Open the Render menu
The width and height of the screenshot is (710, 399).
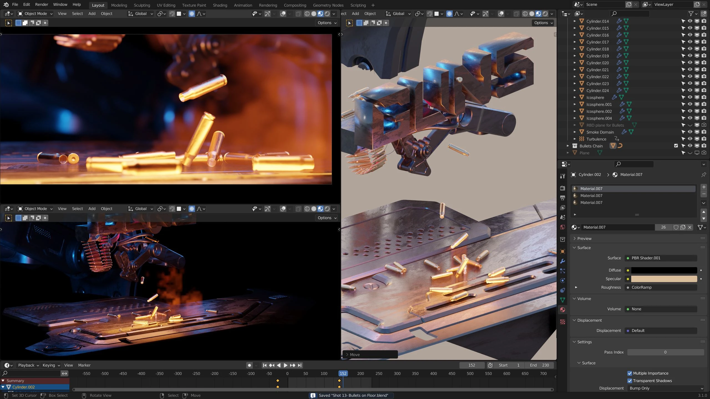click(x=42, y=4)
